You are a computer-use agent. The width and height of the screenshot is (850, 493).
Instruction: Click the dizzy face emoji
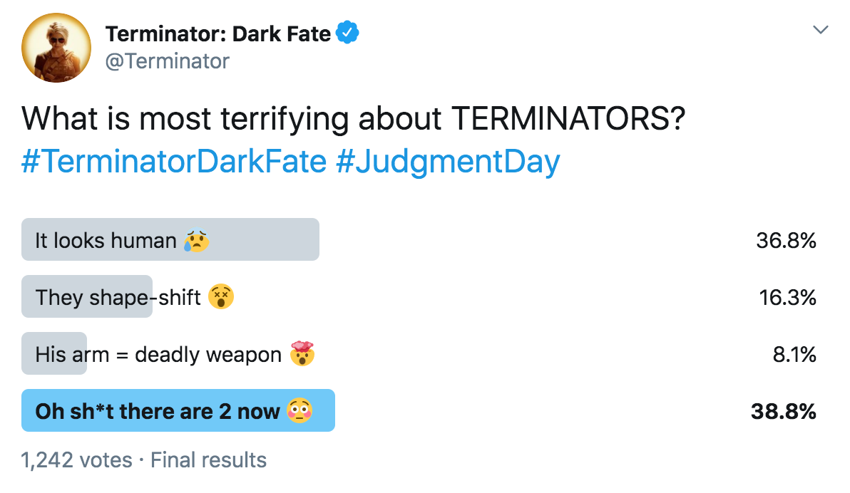tap(221, 296)
